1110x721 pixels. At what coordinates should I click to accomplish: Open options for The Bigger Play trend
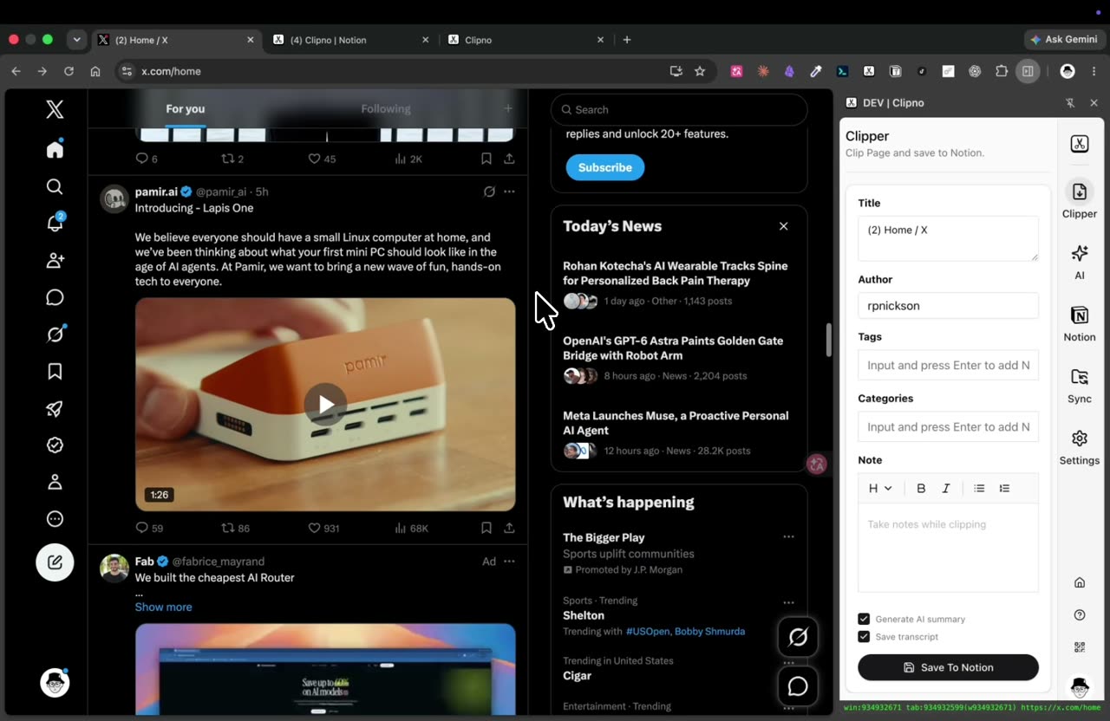click(x=788, y=536)
